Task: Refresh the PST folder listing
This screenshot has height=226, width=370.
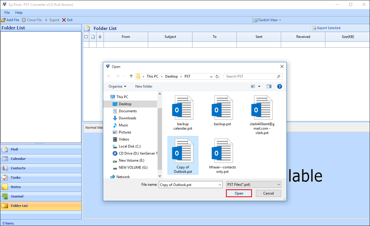Action: tap(217, 76)
